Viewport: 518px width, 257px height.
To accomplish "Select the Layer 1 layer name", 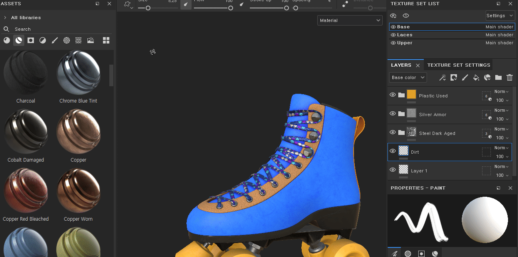I will (x=419, y=171).
